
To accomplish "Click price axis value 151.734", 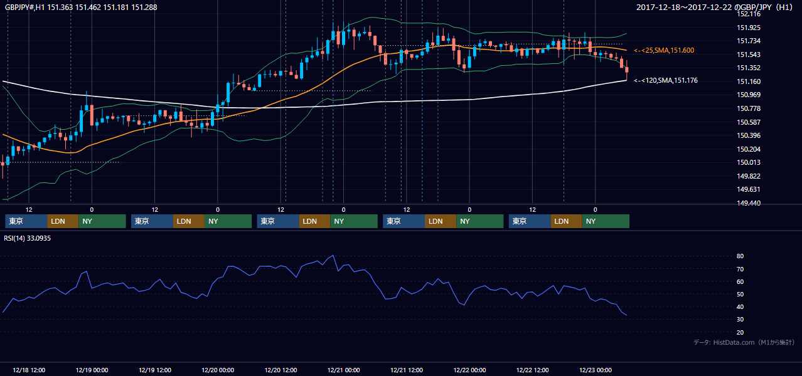I will pos(748,41).
